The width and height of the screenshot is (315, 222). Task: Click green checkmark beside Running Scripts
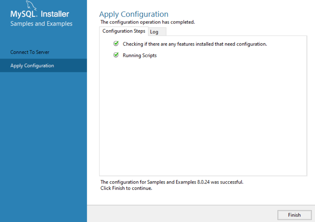[116, 55]
